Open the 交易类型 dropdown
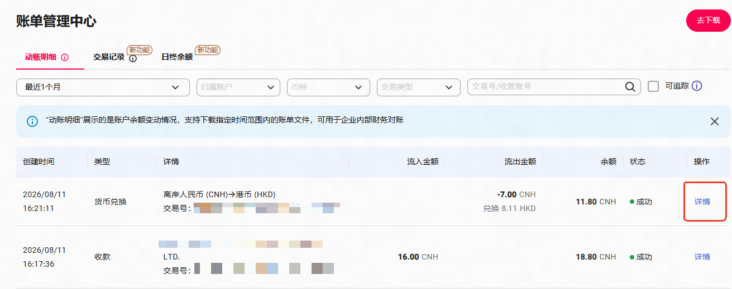The image size is (732, 289). 419,87
